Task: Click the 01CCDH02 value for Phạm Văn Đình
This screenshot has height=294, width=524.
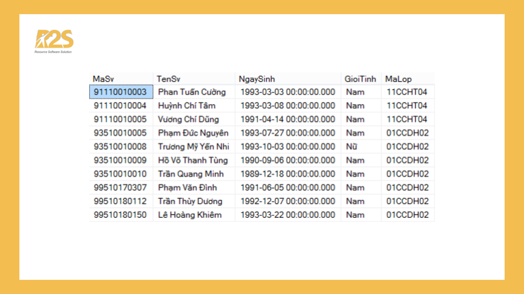Action: tap(407, 187)
